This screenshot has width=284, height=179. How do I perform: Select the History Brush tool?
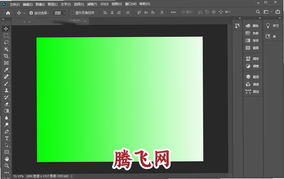tap(6, 97)
